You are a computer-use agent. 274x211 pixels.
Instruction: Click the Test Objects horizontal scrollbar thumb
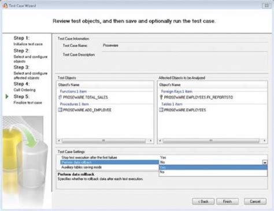pyautogui.click(x=103, y=140)
